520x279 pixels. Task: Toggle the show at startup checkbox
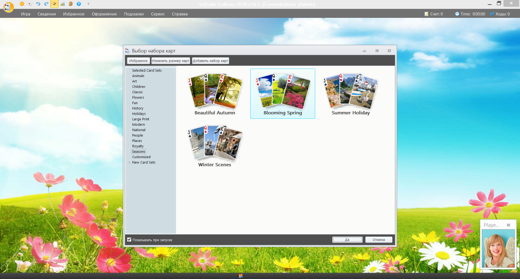129,240
